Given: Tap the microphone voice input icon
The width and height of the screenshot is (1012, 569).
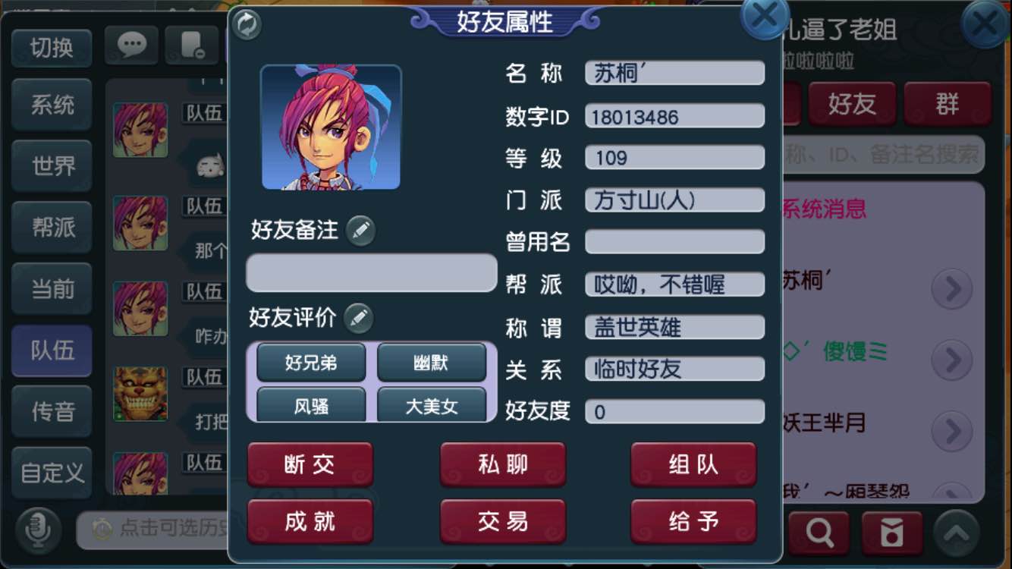Looking at the screenshot, I should [x=39, y=528].
